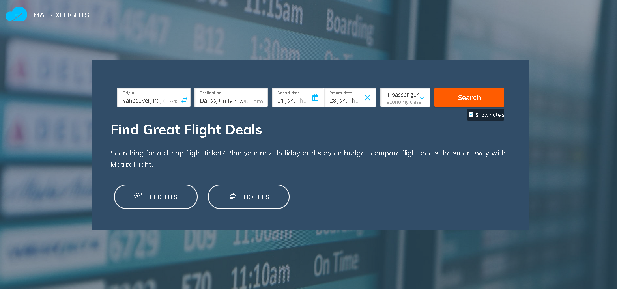Switch to the FLIGHTS tab

pyautogui.click(x=156, y=197)
